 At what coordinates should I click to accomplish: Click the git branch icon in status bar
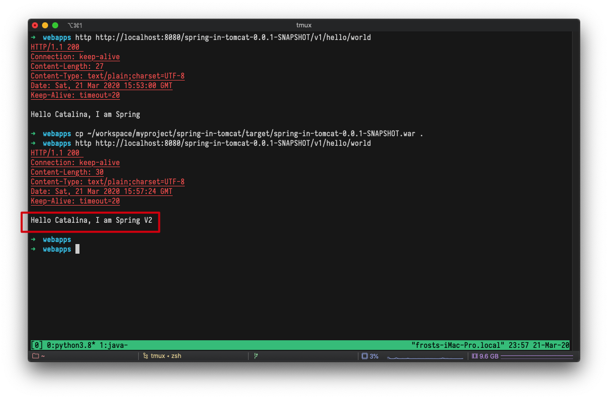(x=256, y=356)
